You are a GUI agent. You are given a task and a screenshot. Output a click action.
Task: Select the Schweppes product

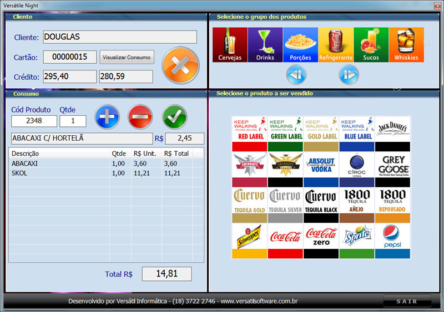(249, 241)
